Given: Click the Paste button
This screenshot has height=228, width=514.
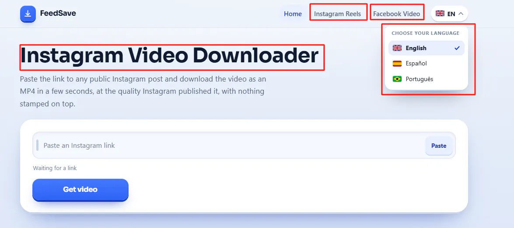Looking at the screenshot, I should pyautogui.click(x=439, y=146).
